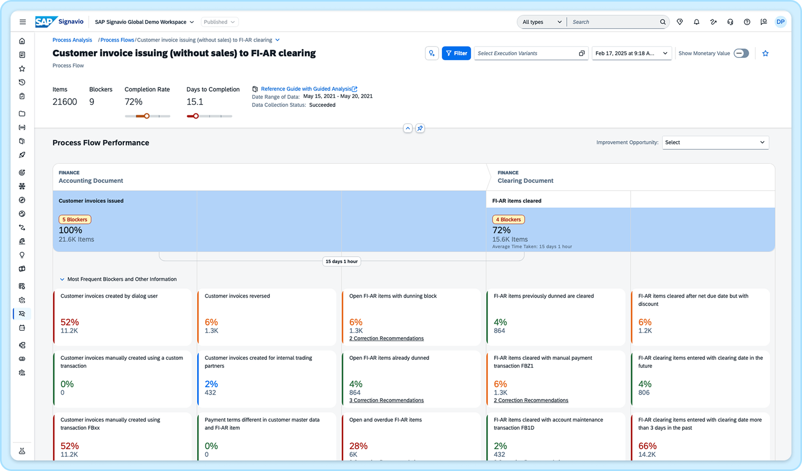Screen dimensions: 802x471
Task: Open FI-AR clearing items with future clearing date card
Action: 700,379
